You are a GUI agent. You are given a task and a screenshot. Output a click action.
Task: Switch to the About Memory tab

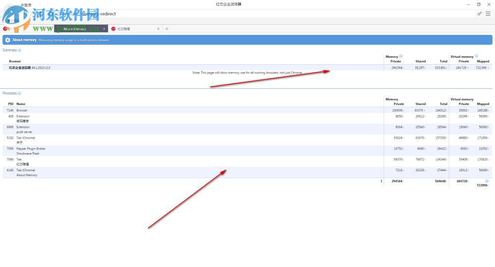(81, 29)
